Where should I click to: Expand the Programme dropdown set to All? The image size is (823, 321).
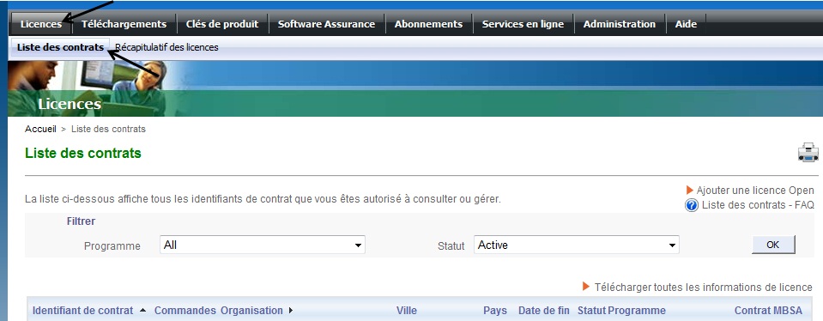tap(263, 245)
